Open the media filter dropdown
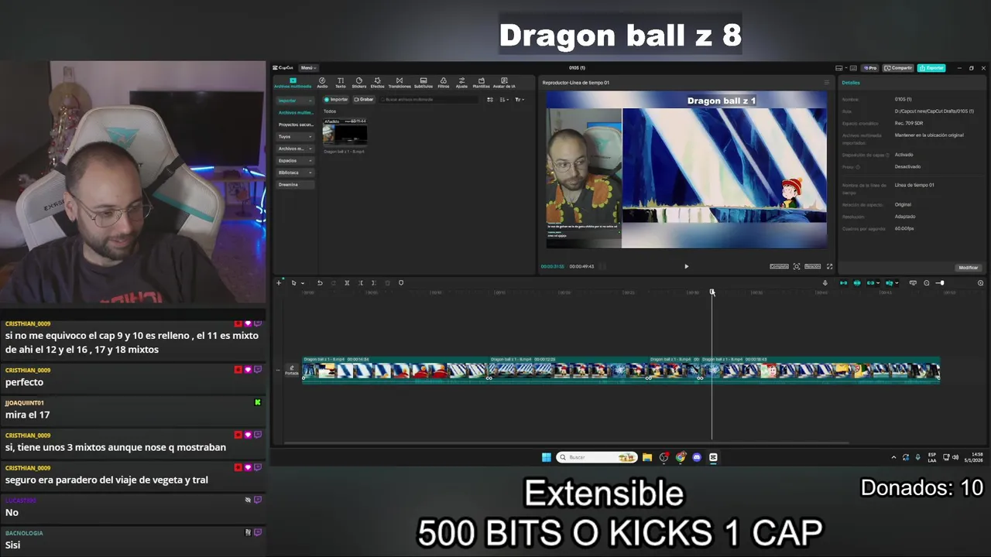Image resolution: width=991 pixels, height=557 pixels. click(x=520, y=99)
